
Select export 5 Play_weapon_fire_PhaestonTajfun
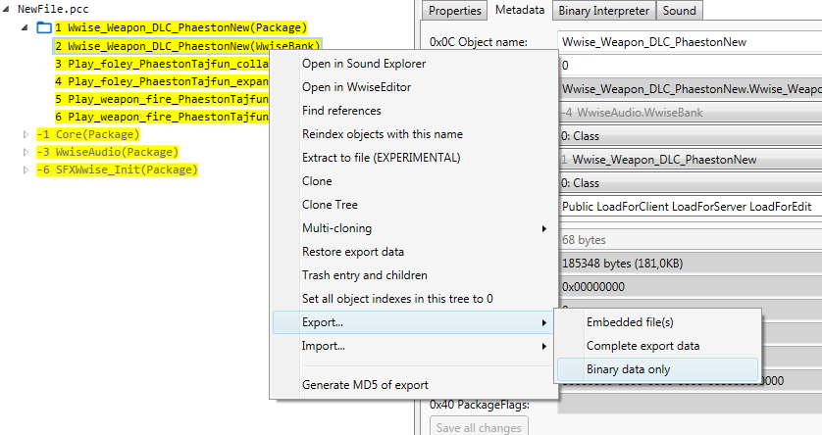coord(162,99)
